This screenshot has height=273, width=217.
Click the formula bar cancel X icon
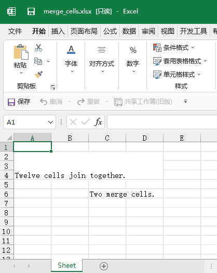(x=73, y=122)
